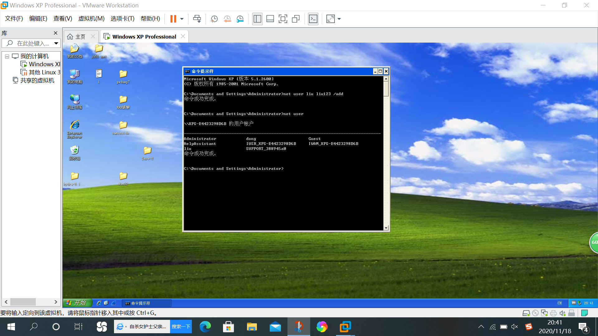Open the power options dropdown arrow
Viewport: 598px width, 336px height.
pyautogui.click(x=182, y=19)
